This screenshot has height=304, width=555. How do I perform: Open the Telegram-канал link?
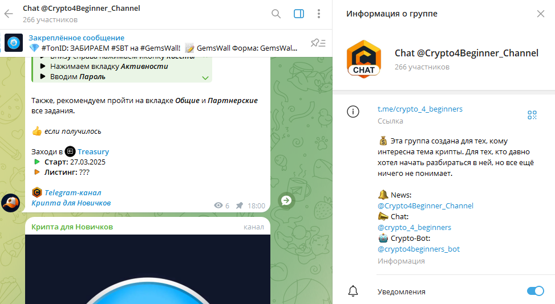tap(73, 192)
